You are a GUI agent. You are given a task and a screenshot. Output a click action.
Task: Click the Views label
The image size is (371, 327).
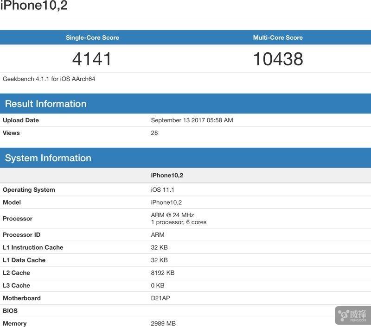[x=11, y=133]
